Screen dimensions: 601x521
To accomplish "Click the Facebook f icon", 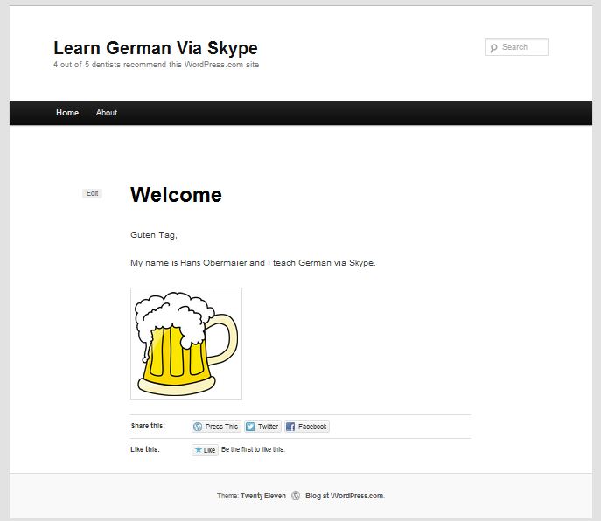I will [290, 427].
